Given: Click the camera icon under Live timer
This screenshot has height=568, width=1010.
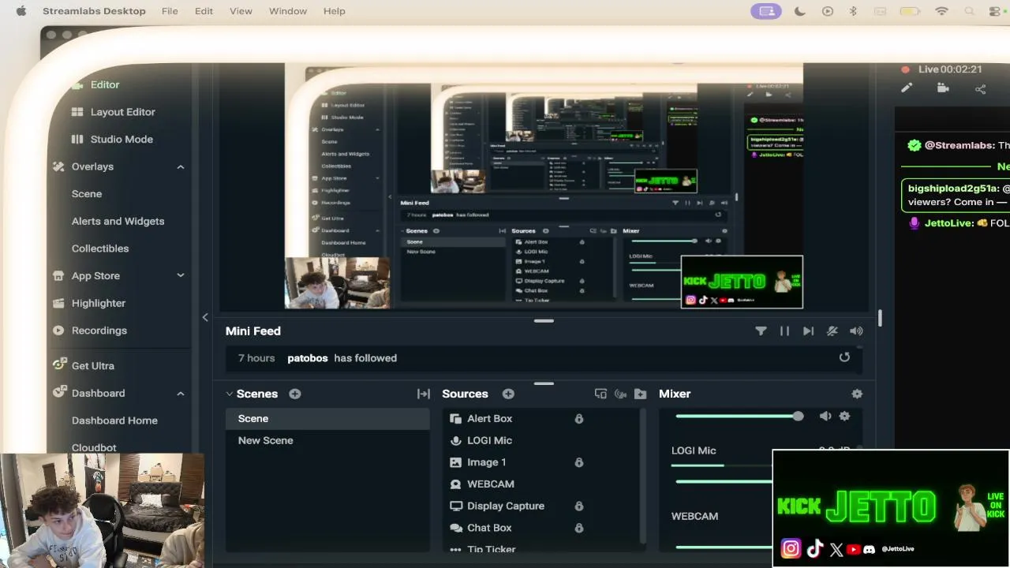Looking at the screenshot, I should click(943, 88).
